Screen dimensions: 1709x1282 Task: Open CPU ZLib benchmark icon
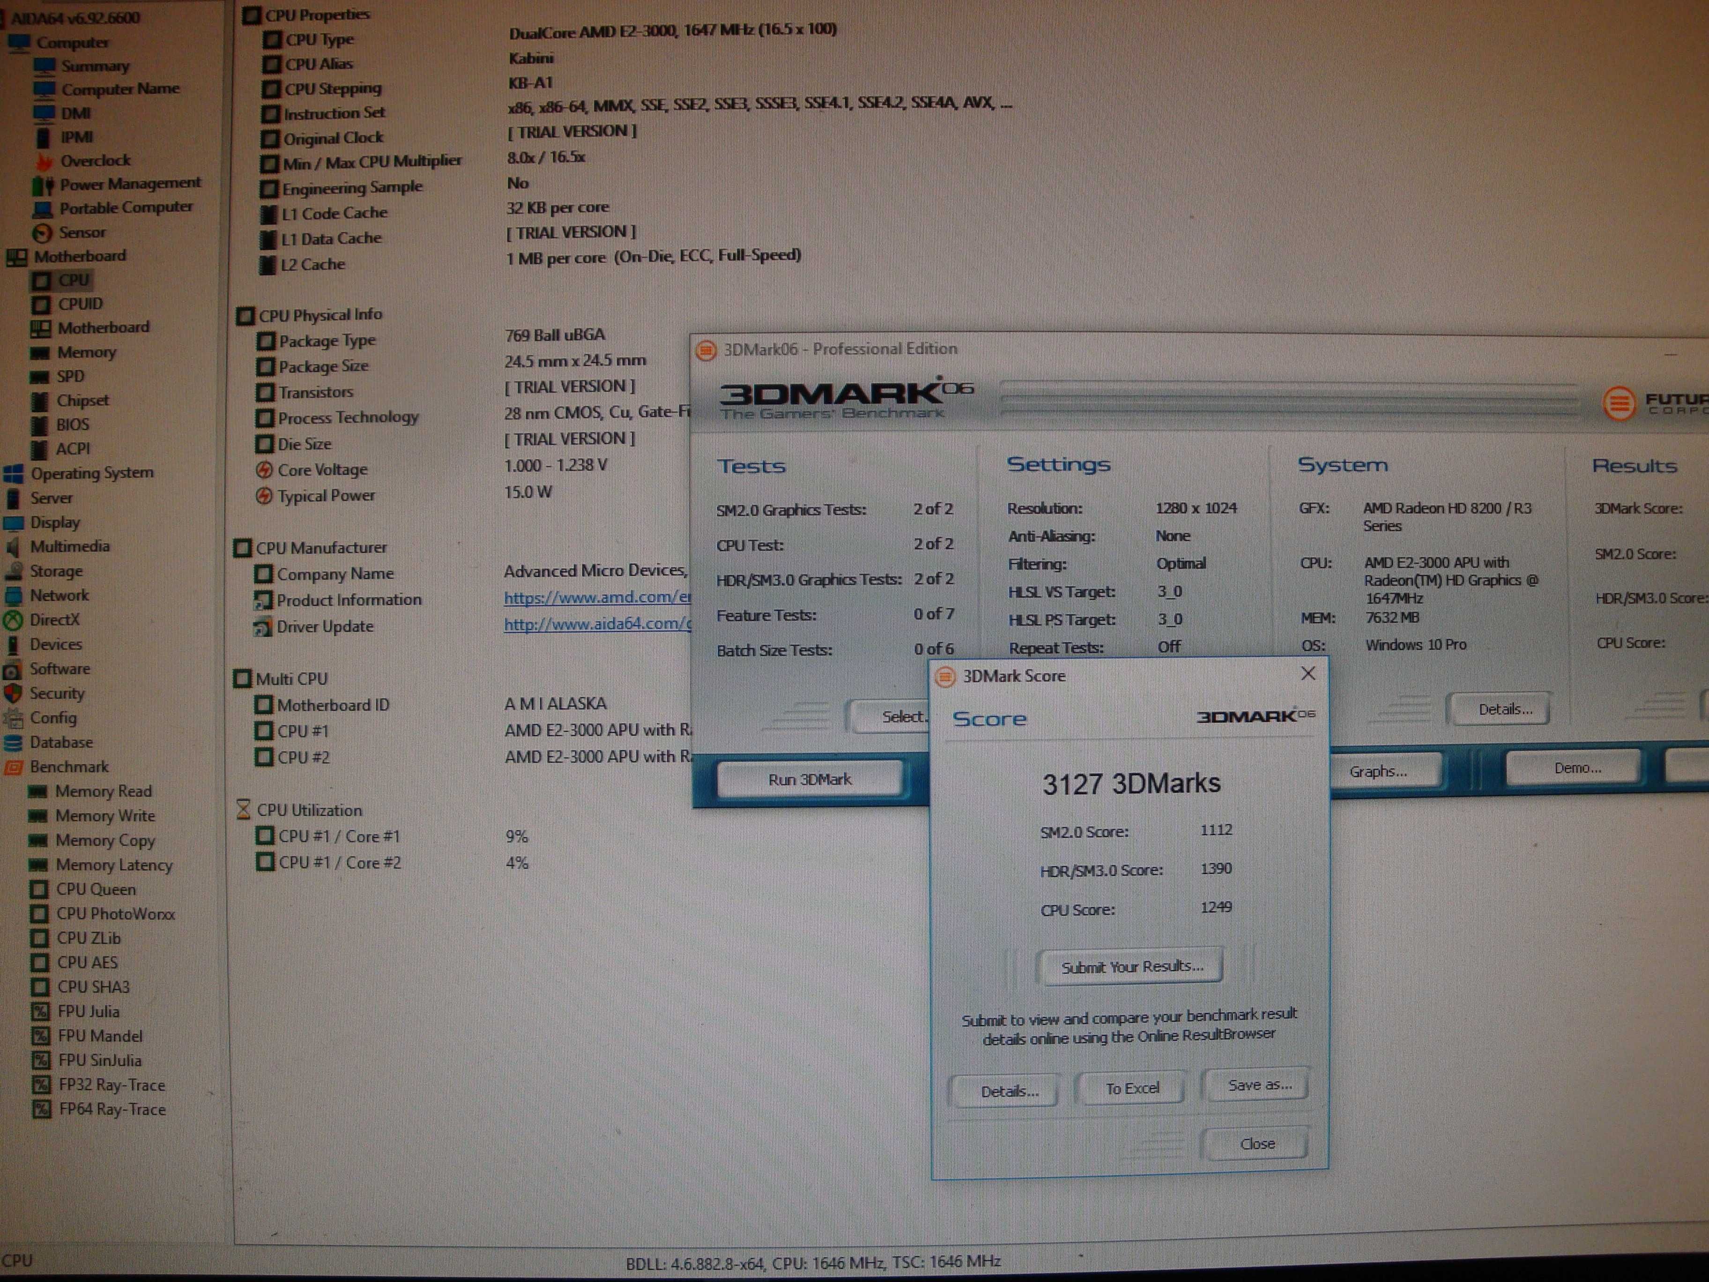click(x=38, y=938)
